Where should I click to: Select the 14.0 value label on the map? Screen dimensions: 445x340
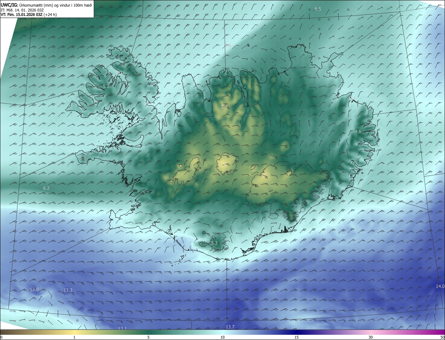coord(440,286)
